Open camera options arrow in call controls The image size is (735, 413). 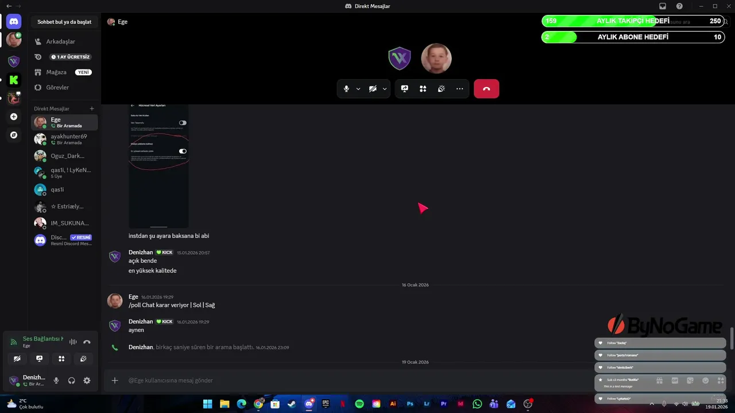[385, 89]
